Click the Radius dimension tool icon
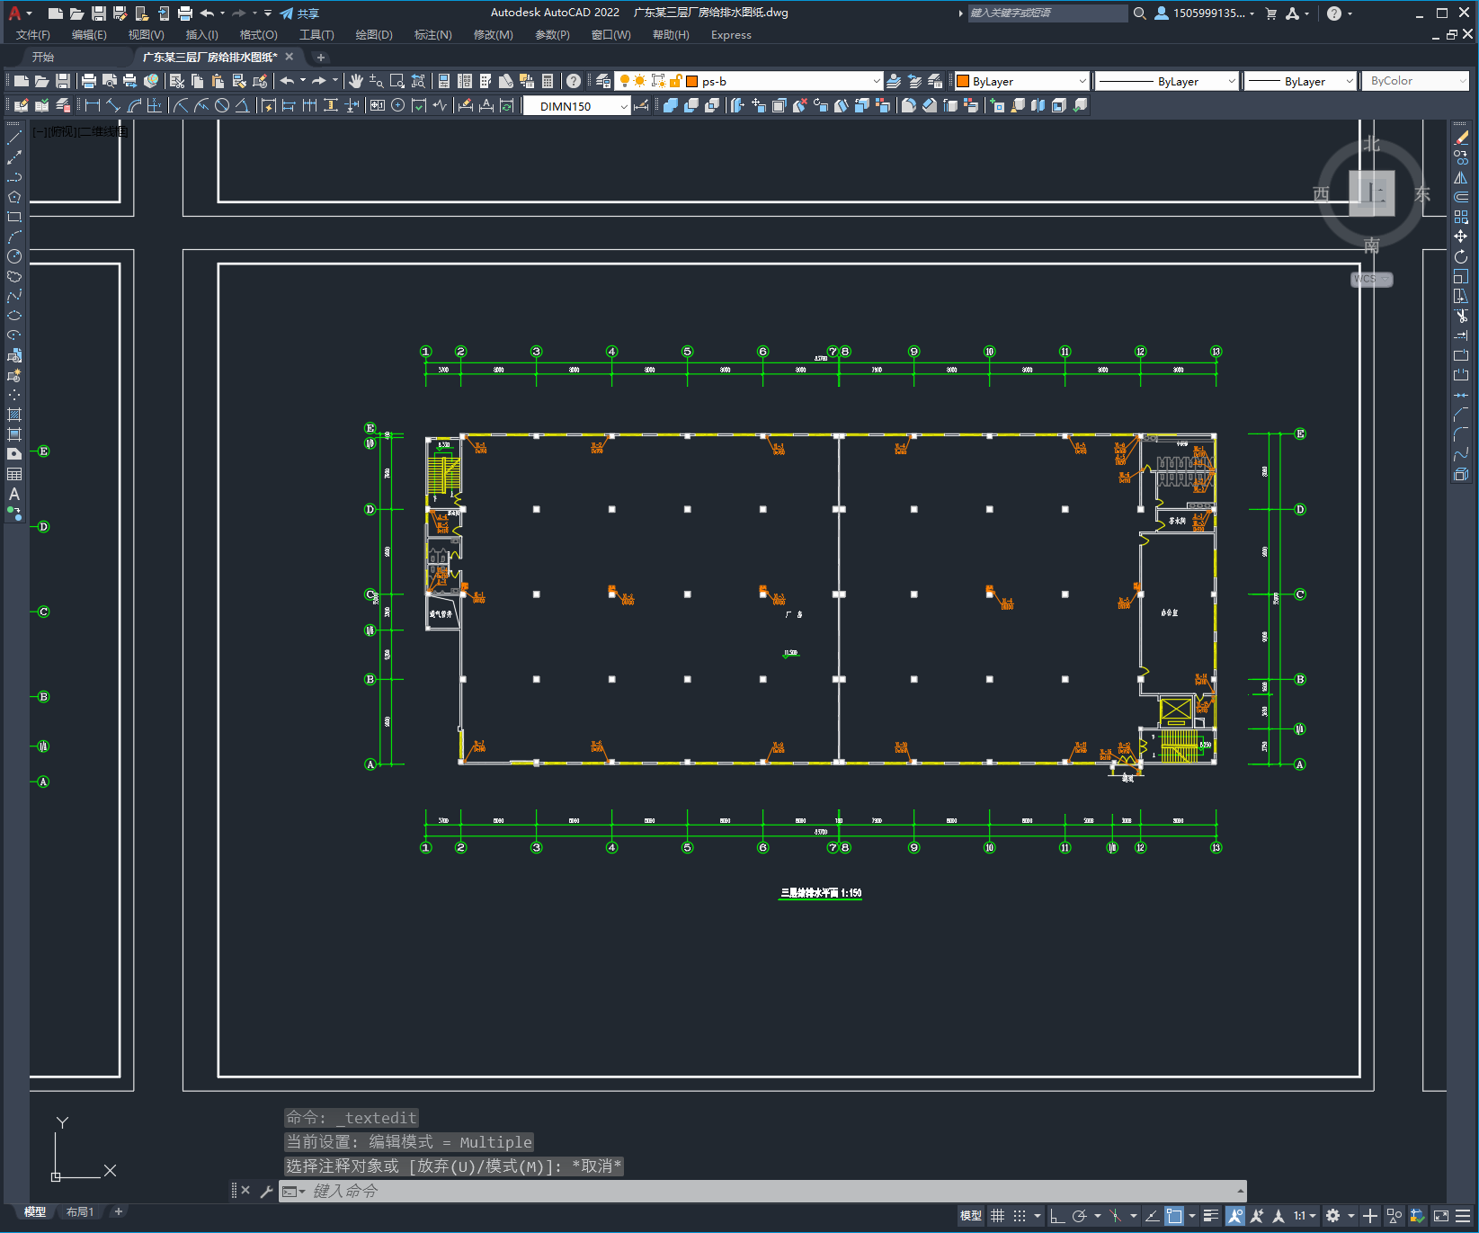This screenshot has width=1479, height=1233. (181, 105)
